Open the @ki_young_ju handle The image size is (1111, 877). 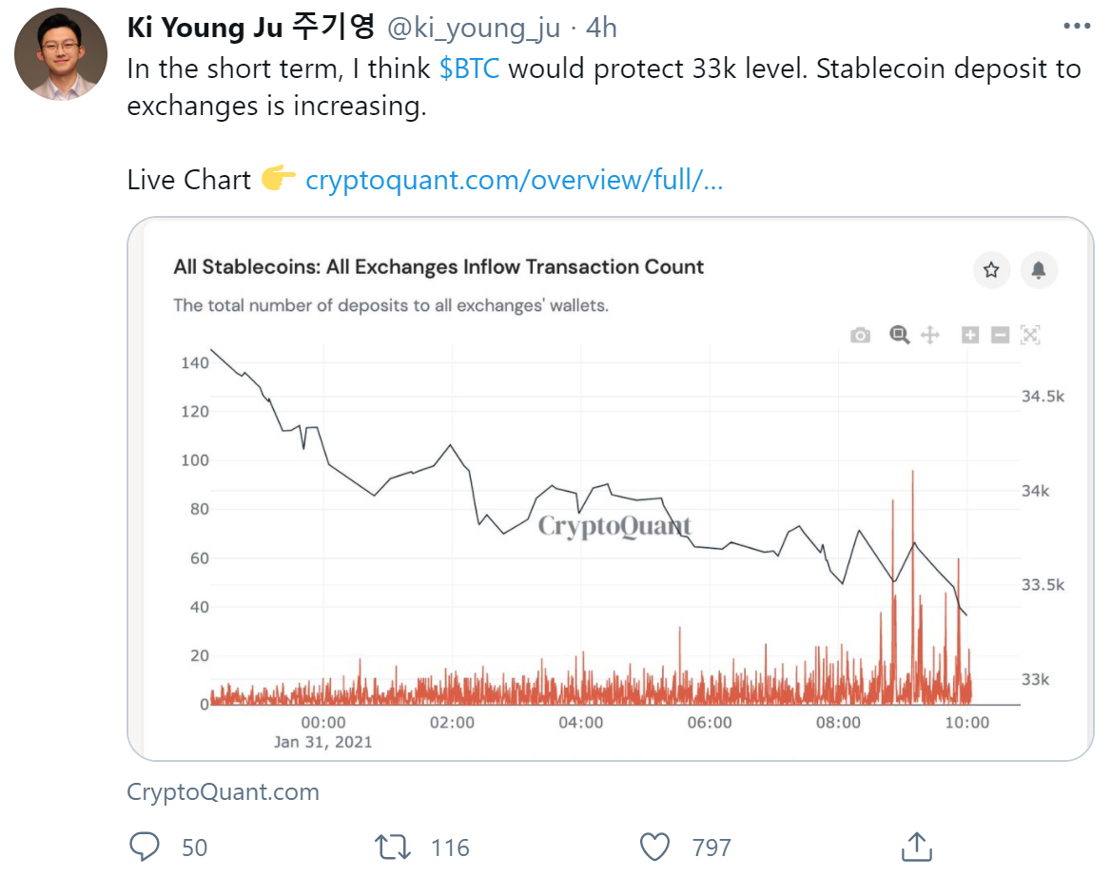point(474,28)
